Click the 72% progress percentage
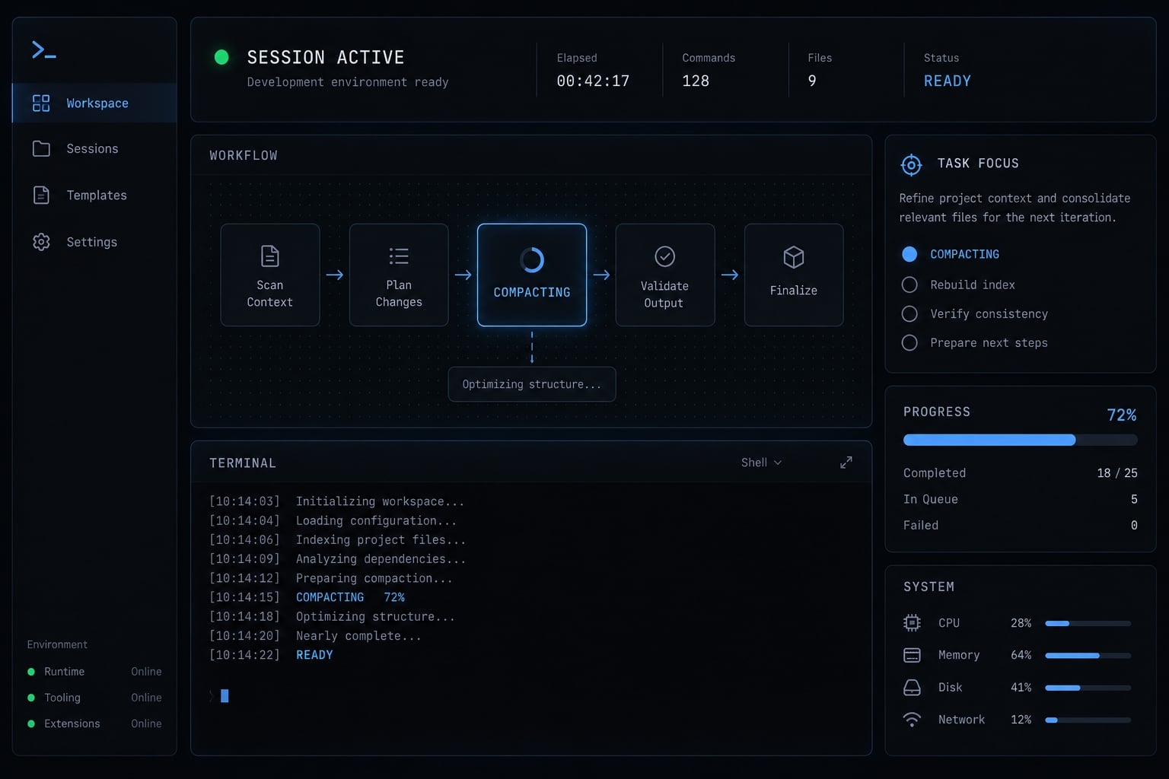The width and height of the screenshot is (1169, 779). tap(1121, 415)
